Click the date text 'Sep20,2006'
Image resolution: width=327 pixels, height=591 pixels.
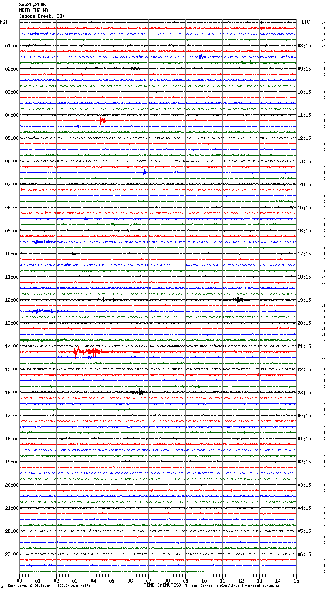pos(32,5)
